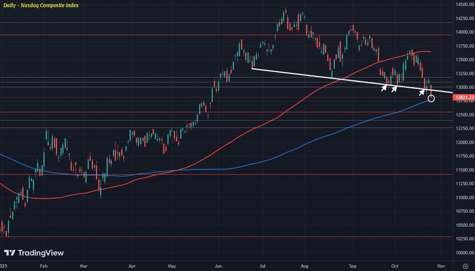Click the 12000.00 price axis label
475x271 pixels.
[x=465, y=142]
